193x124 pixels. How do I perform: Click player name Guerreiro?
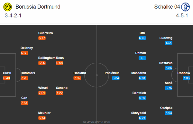(46, 33)
